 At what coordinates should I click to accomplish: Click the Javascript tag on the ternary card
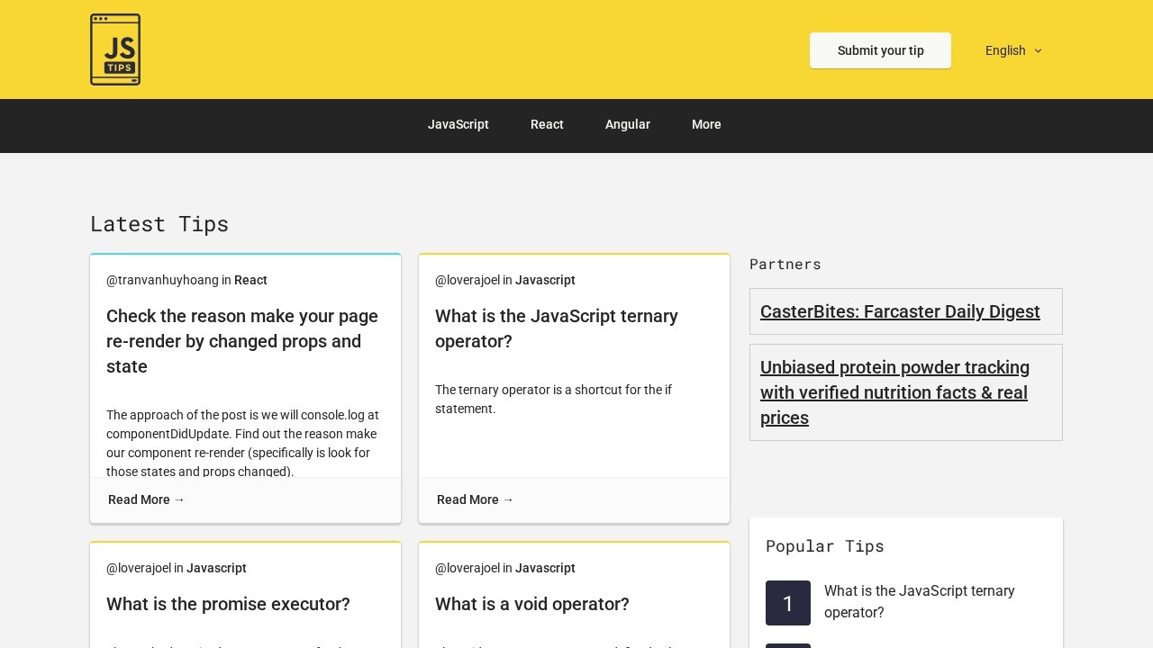point(544,280)
